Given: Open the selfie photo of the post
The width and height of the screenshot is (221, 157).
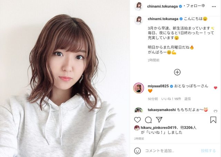Looking at the screenshot, I should click(x=65, y=78).
